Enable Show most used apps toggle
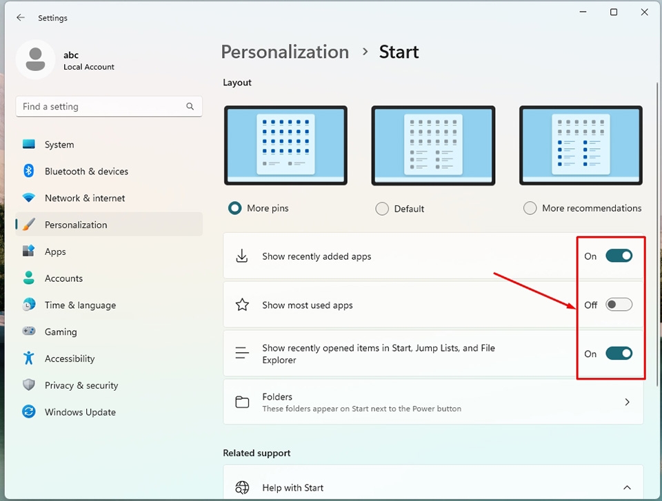Image resolution: width=662 pixels, height=501 pixels. tap(619, 305)
